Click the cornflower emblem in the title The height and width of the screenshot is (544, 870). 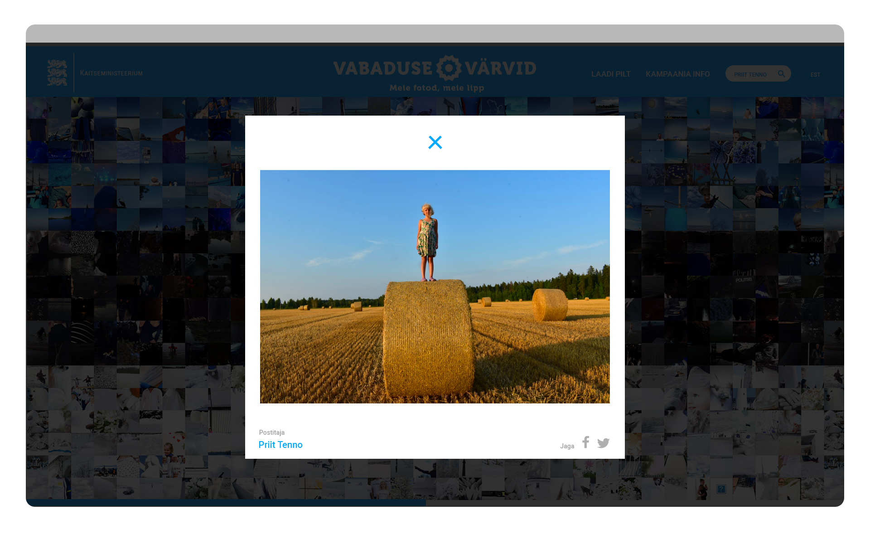[x=449, y=68]
